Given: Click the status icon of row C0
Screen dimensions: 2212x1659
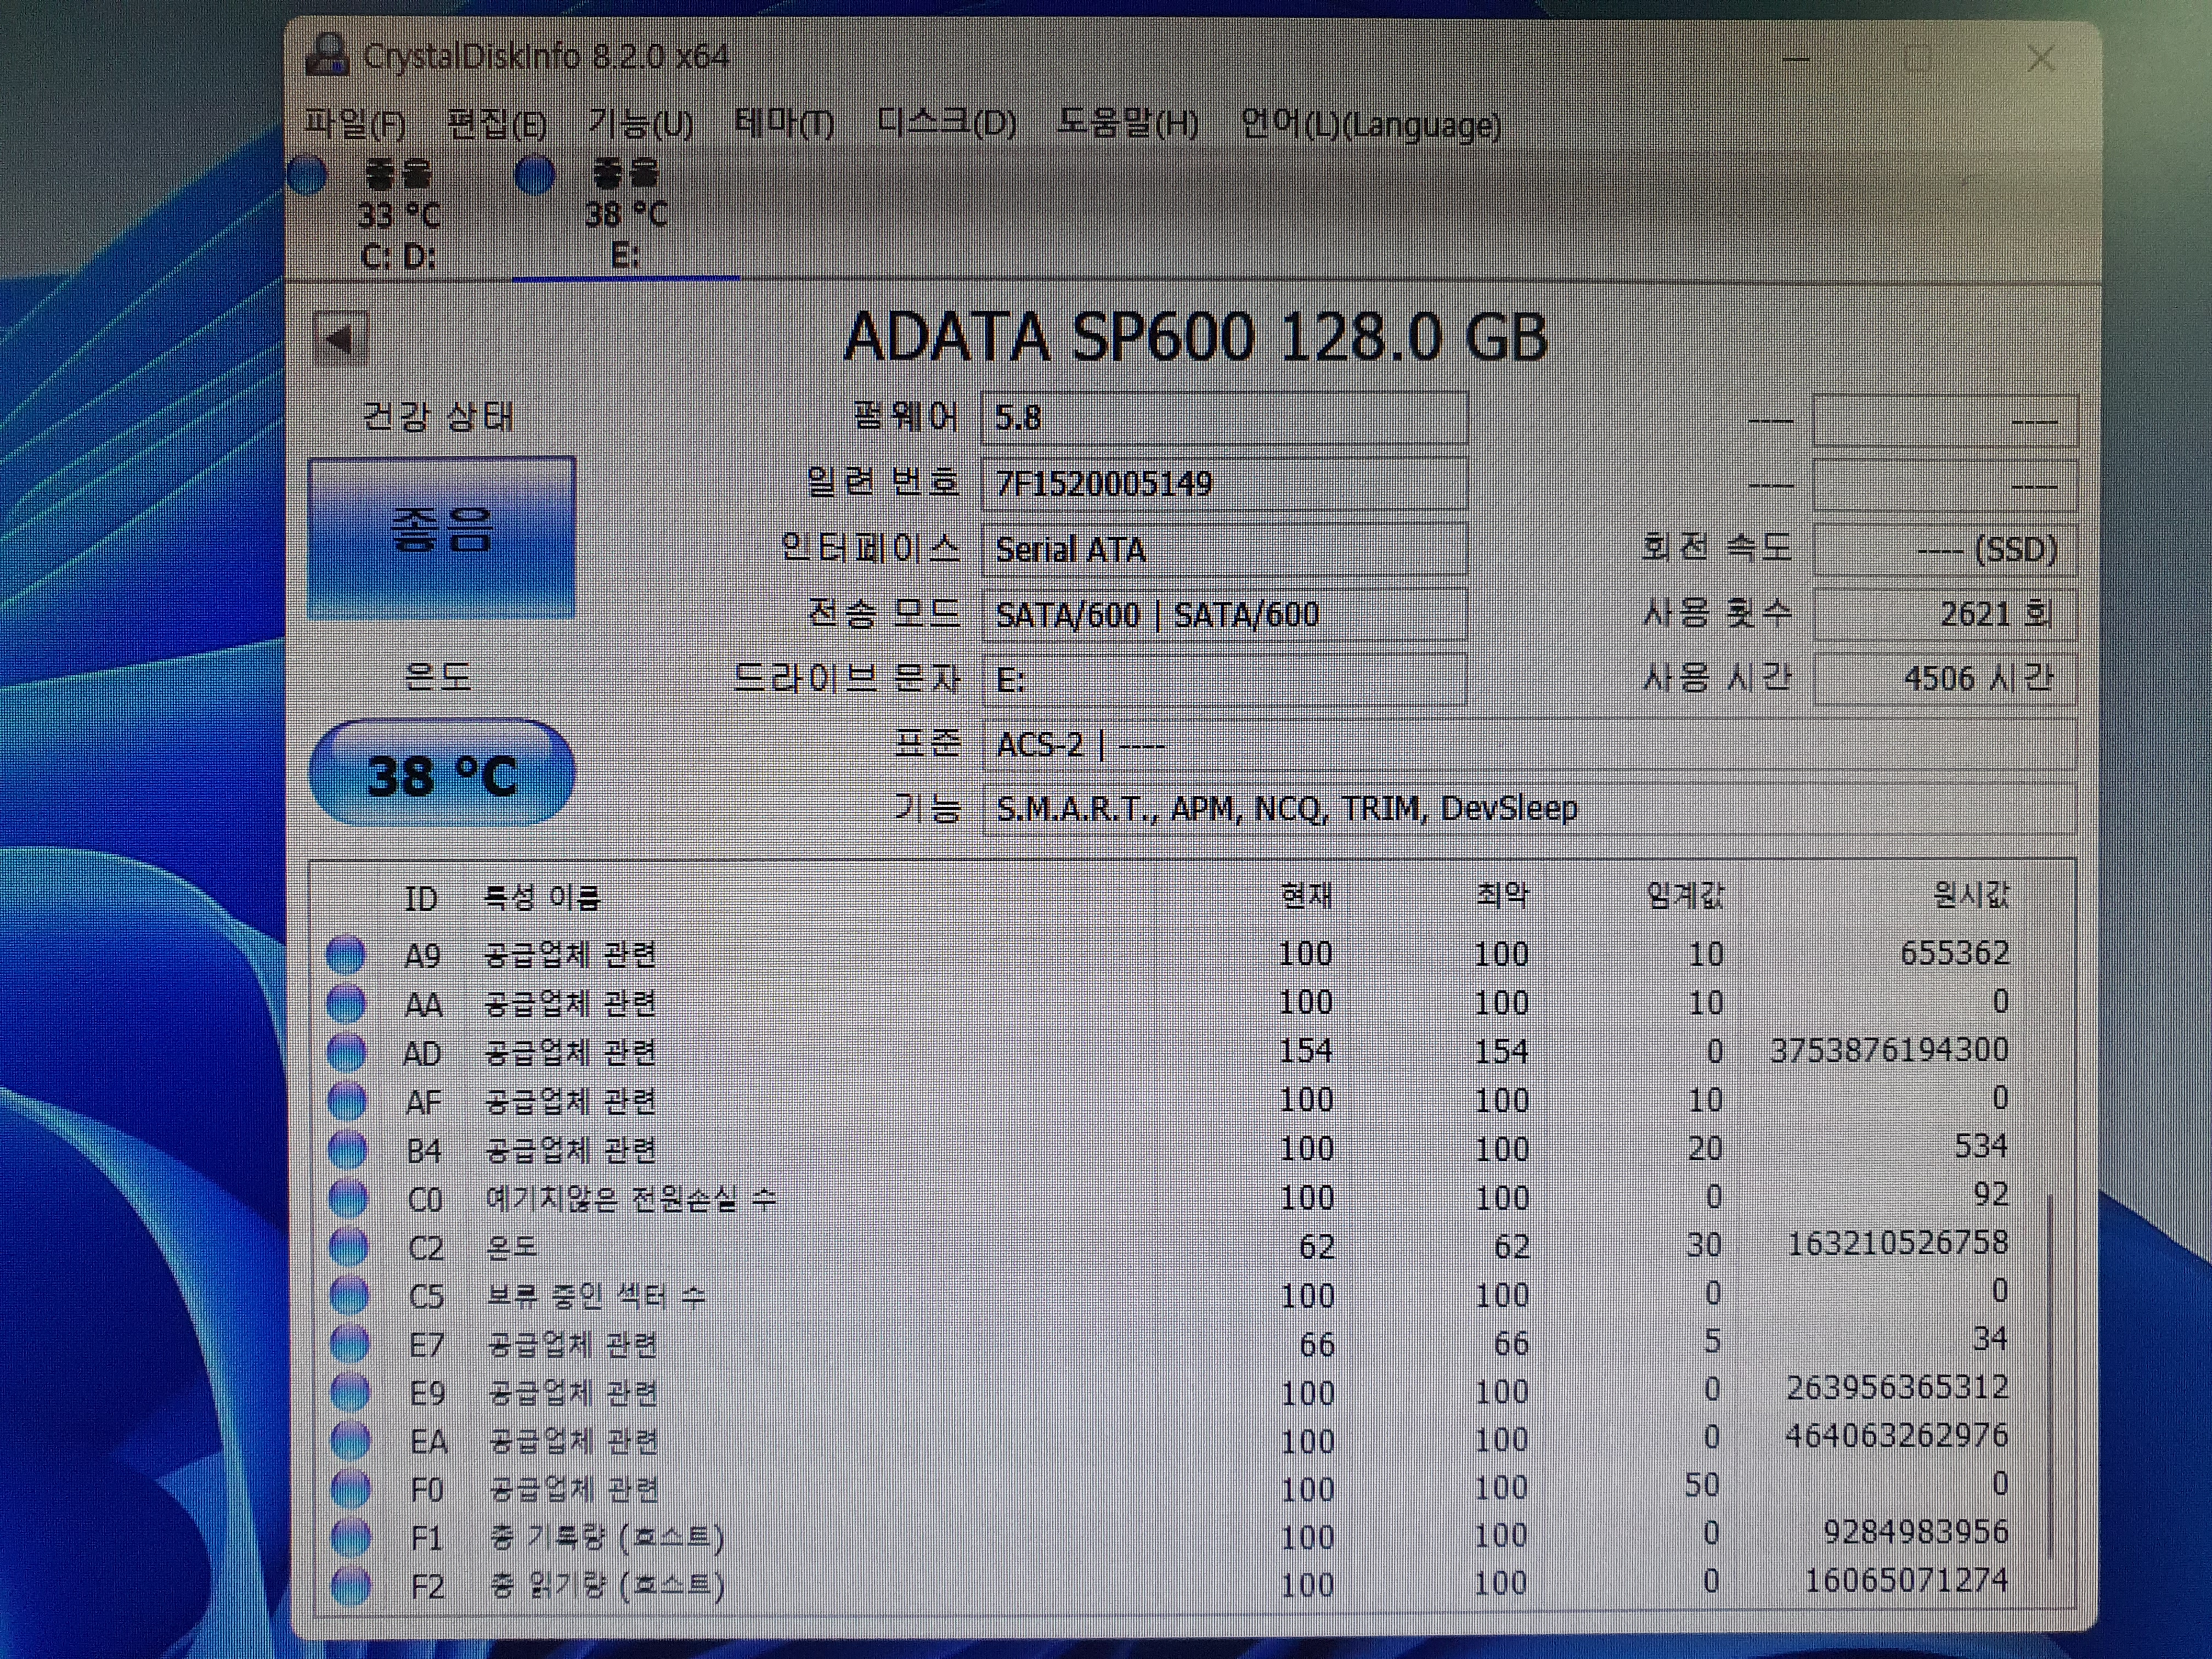Looking at the screenshot, I should pyautogui.click(x=348, y=1198).
